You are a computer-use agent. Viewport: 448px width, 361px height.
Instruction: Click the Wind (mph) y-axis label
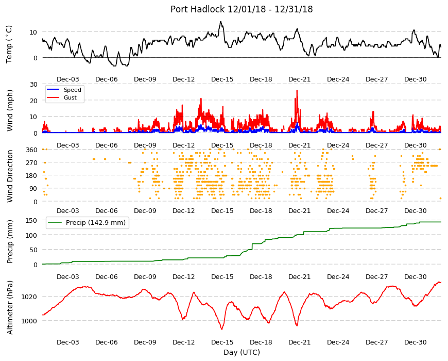coord(10,110)
